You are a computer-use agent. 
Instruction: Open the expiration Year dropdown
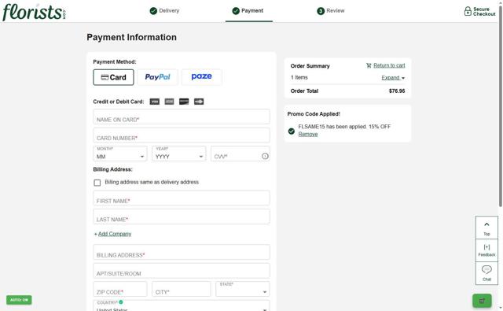click(179, 154)
